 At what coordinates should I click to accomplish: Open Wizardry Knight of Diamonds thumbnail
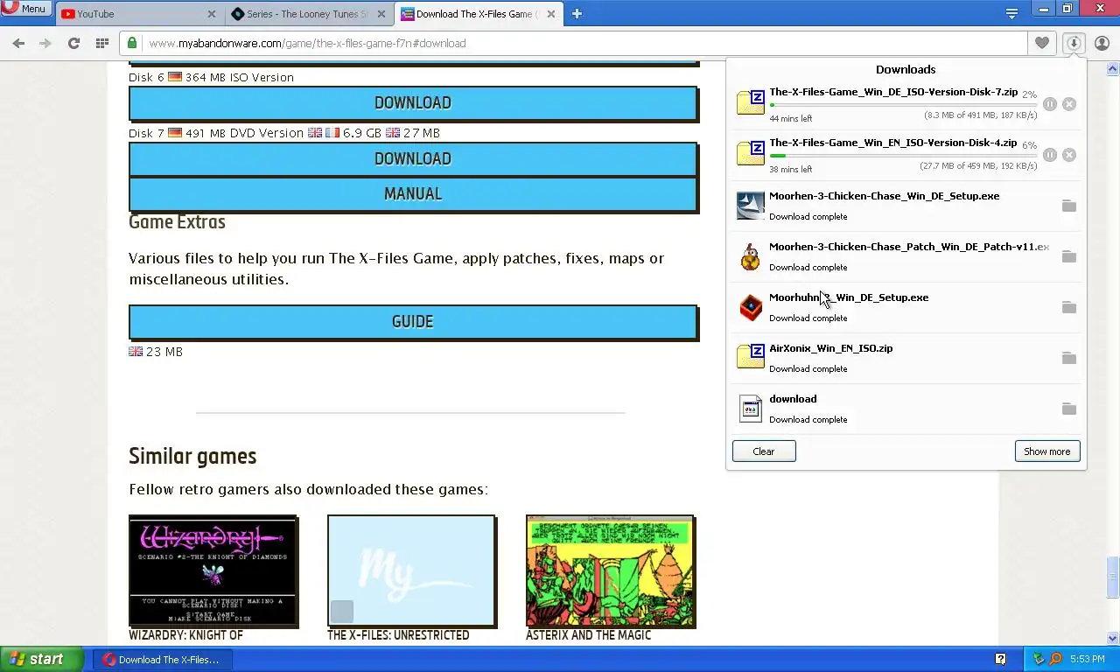[213, 571]
